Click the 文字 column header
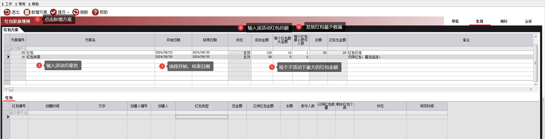The height and width of the screenshot is (139, 545). [x=102, y=106]
